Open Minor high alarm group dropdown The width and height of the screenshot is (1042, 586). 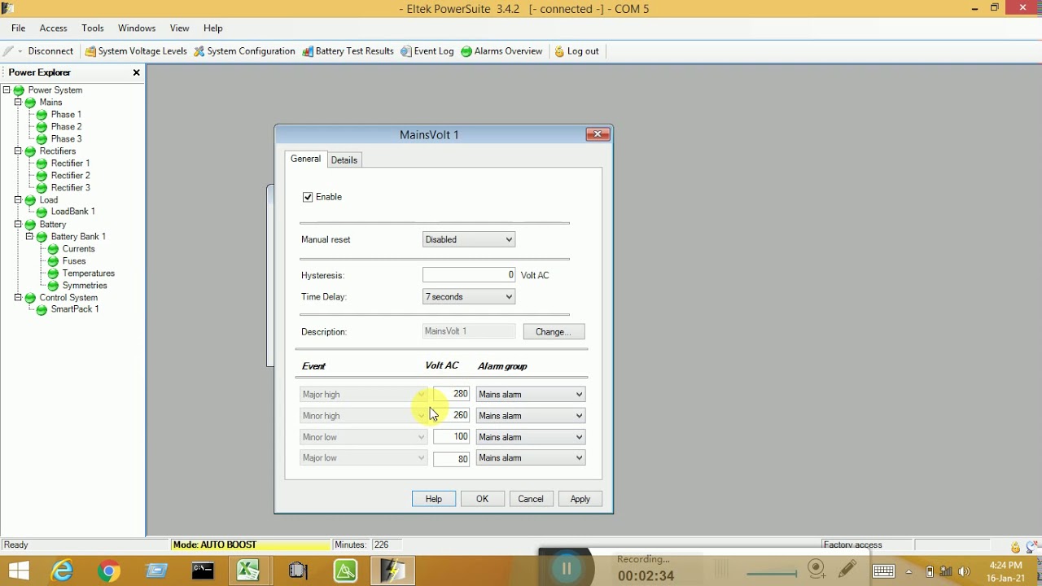[531, 416]
